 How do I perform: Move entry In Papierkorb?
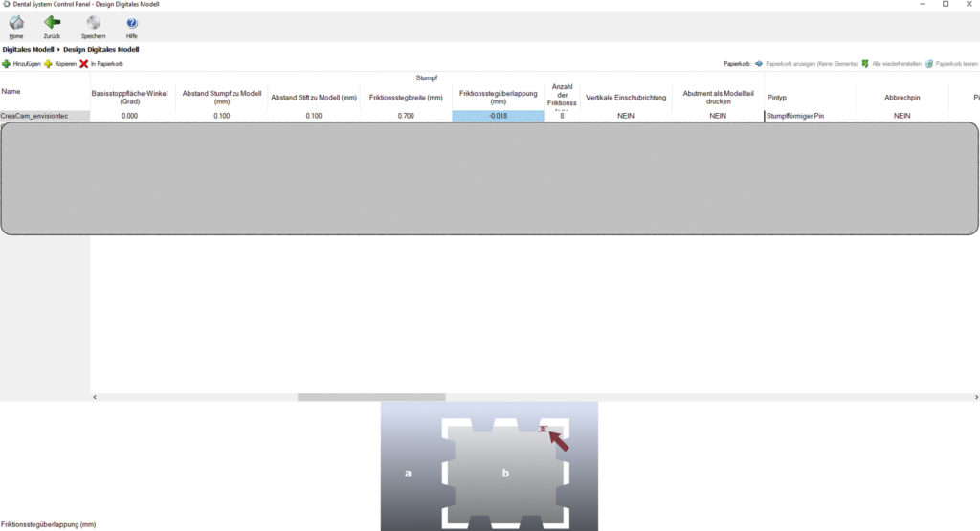[101, 64]
